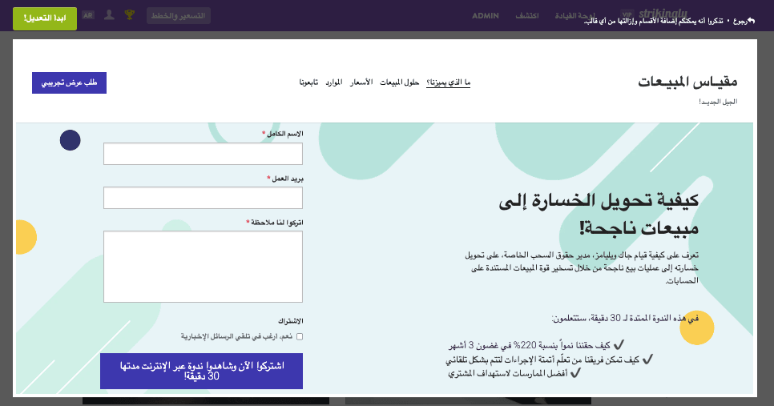This screenshot has height=406, width=774.
Task: Click the الاشتراك subscription label
Action: [x=290, y=321]
